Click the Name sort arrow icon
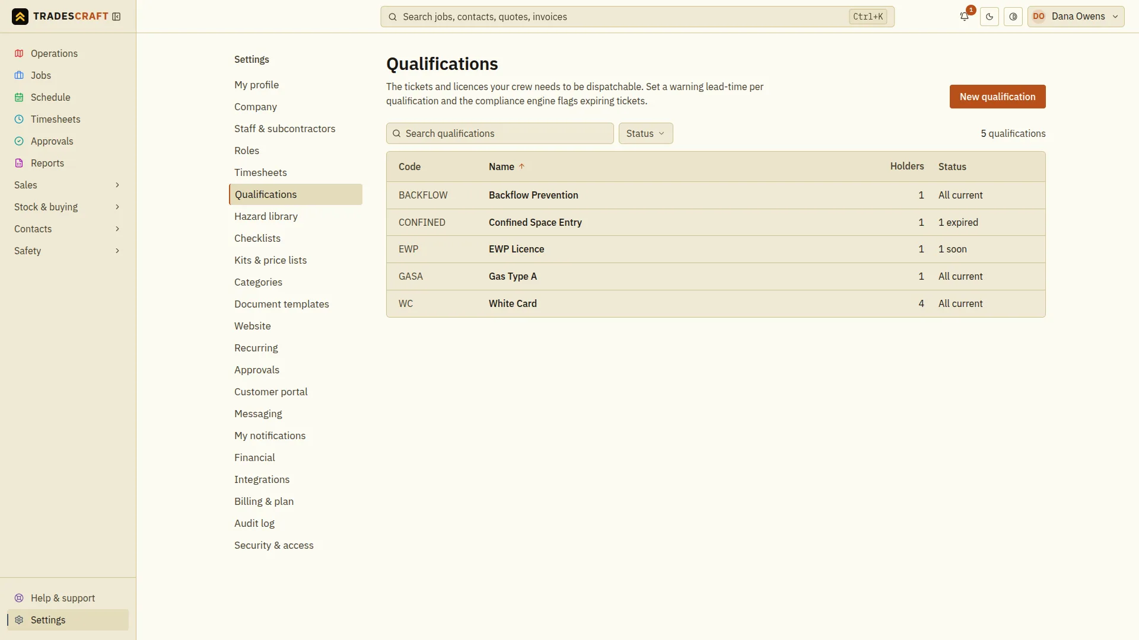 [522, 167]
